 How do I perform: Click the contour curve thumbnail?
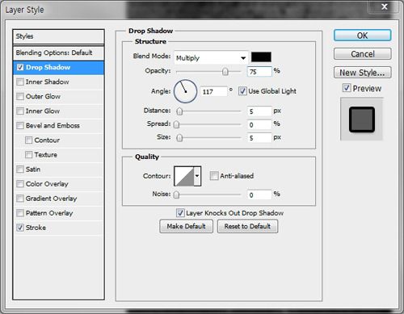(x=184, y=176)
